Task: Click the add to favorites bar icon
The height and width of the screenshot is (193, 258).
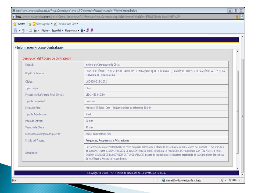Action: pyautogui.click(x=30, y=24)
